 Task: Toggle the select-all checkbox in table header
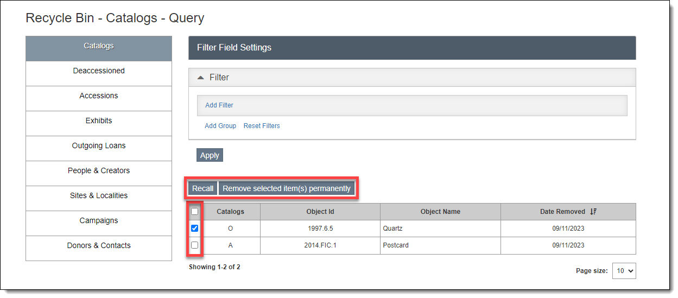coord(195,212)
